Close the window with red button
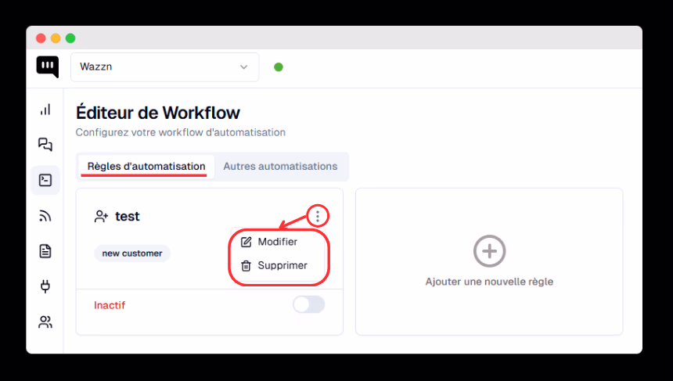Screen dimensions: 673x381 (x=41, y=38)
